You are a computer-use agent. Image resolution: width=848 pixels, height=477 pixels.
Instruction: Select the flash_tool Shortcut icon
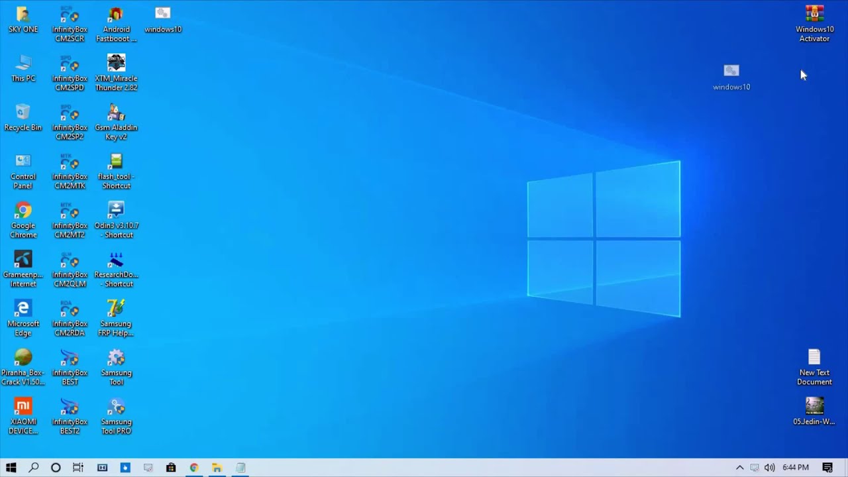tap(116, 172)
